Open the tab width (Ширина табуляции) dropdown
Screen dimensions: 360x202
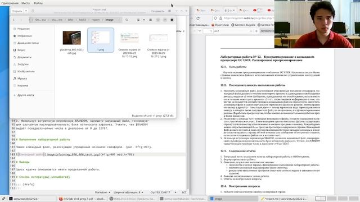(x=128, y=192)
